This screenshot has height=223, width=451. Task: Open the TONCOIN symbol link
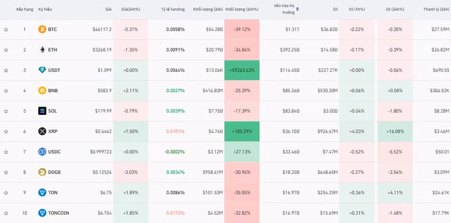58,213
